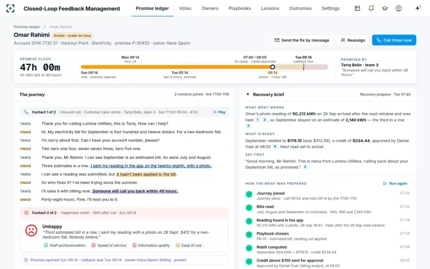The width and height of the screenshot is (430, 269).
Task: Click citation 3 after third in a row
Action: 248,126
